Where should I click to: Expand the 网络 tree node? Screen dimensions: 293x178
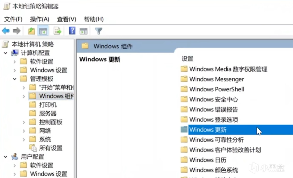[x=24, y=131]
